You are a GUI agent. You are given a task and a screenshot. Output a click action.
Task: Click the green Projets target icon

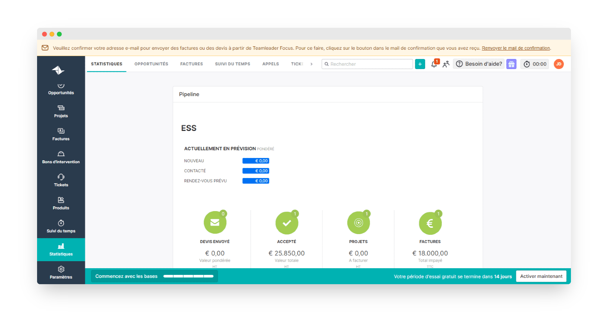coord(358,223)
